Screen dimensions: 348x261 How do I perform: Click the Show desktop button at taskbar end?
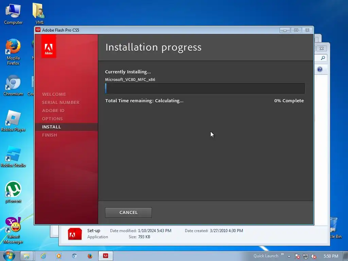(x=346, y=256)
